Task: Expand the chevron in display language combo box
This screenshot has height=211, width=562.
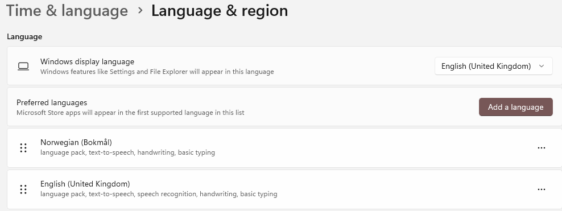Action: pos(542,67)
